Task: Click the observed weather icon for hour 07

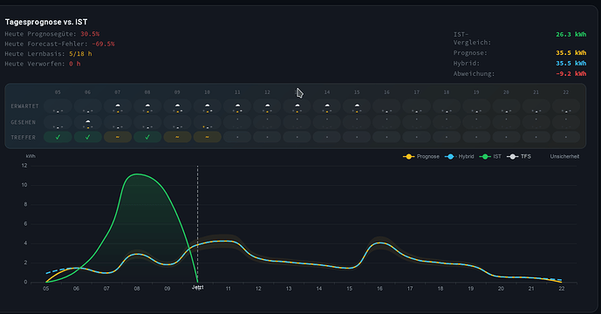Action: (118, 122)
